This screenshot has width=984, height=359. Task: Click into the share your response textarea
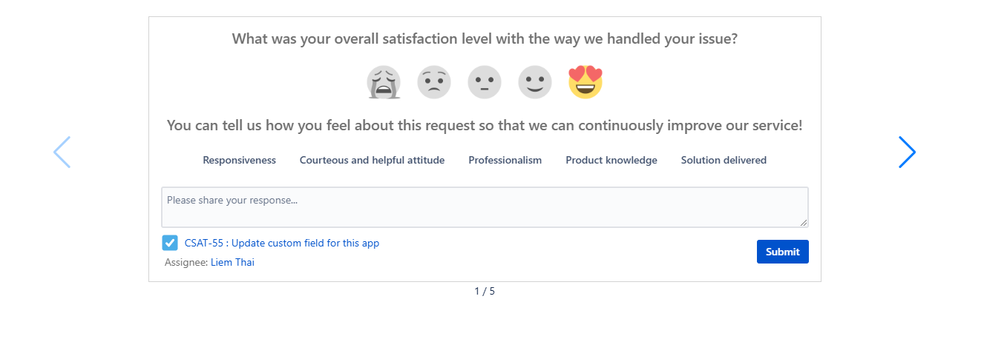(x=484, y=207)
